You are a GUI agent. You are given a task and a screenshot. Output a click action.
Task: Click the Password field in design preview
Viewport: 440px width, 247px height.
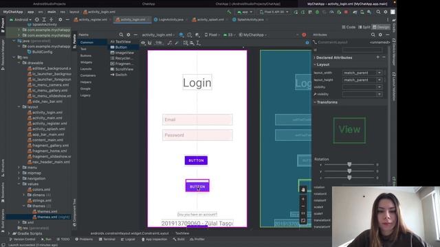tap(197, 135)
